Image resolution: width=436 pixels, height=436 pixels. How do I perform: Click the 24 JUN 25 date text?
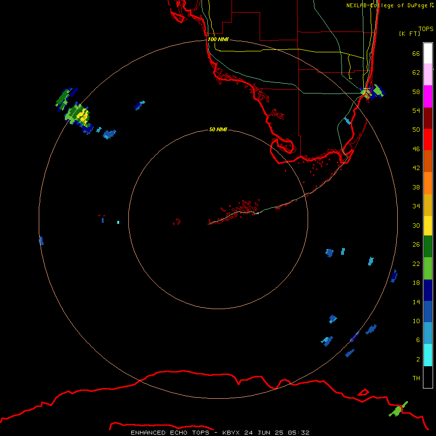(x=264, y=433)
